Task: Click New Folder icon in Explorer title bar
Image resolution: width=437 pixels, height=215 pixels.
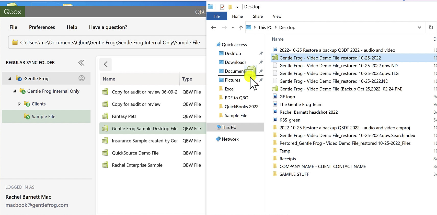Action: [x=230, y=7]
